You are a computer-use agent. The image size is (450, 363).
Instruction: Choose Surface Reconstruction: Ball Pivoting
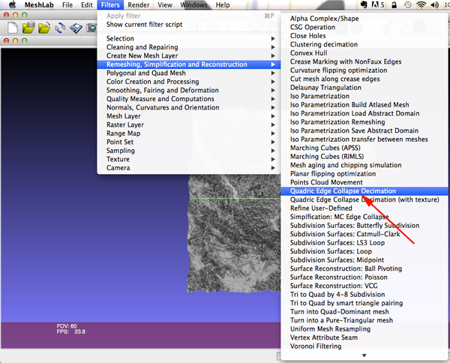[x=364, y=268]
